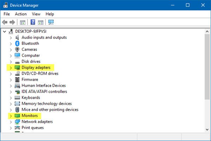Click the blue Help question mark icon
This screenshot has width=211, height=141.
tap(33, 22)
